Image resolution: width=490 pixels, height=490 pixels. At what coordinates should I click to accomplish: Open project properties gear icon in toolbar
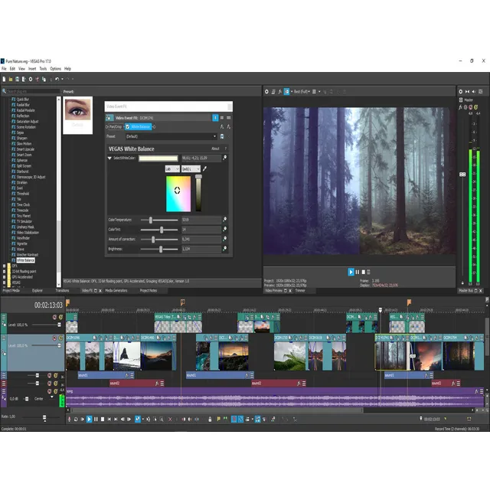[31, 80]
